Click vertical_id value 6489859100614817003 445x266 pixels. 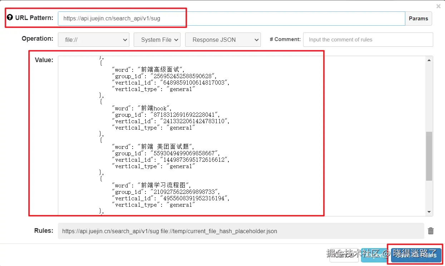pyautogui.click(x=194, y=82)
